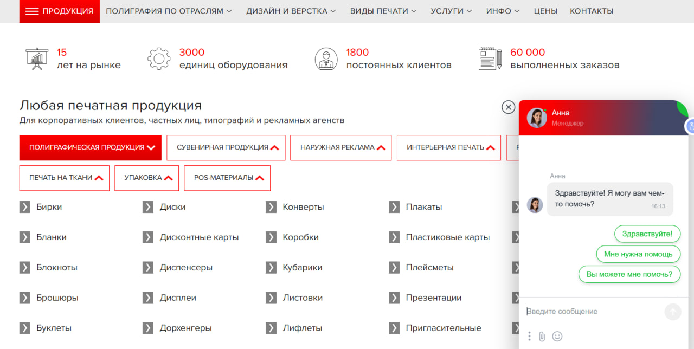Focus the 'Введите сообщение' chat input
The width and height of the screenshot is (694, 349).
[591, 312]
